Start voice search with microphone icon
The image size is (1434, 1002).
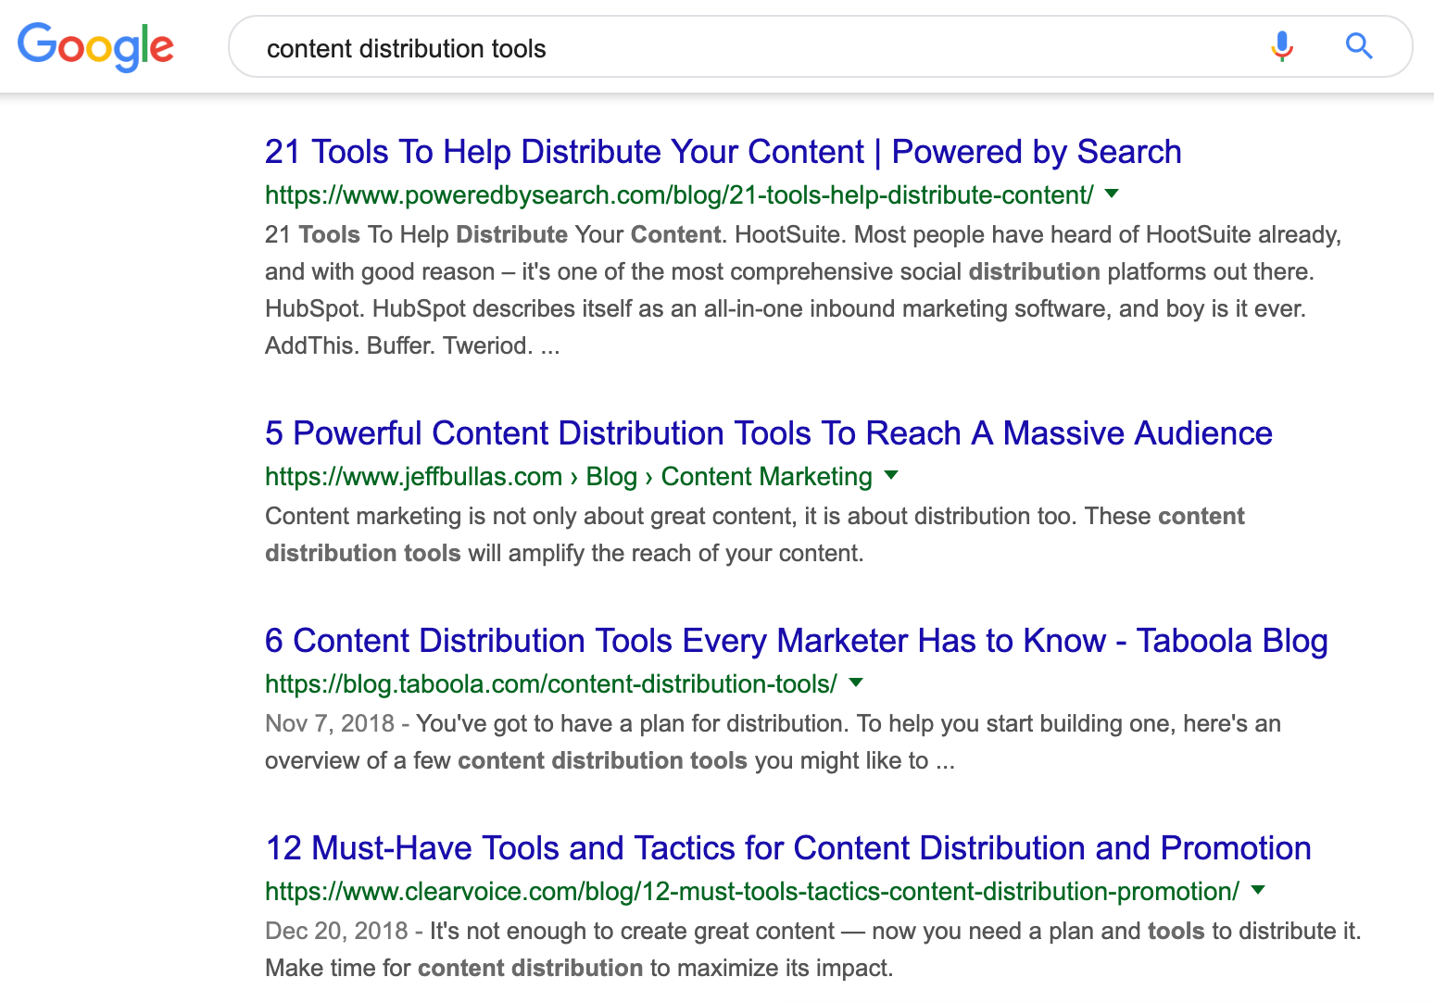[1282, 46]
